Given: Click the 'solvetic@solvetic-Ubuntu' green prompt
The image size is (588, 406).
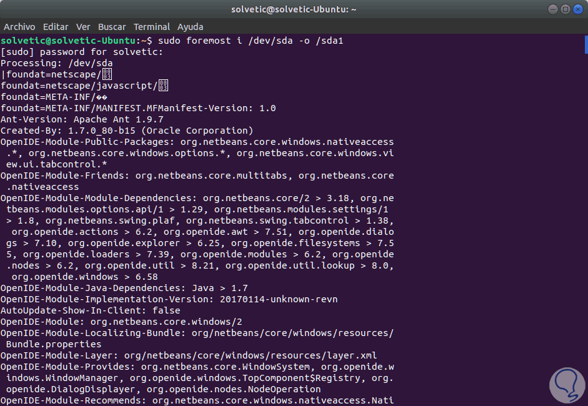Looking at the screenshot, I should (68, 41).
